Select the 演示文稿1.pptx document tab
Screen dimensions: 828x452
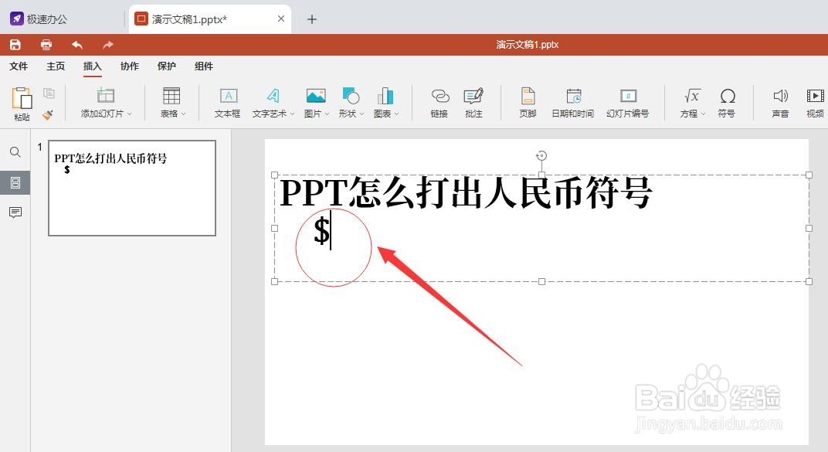click(x=210, y=19)
